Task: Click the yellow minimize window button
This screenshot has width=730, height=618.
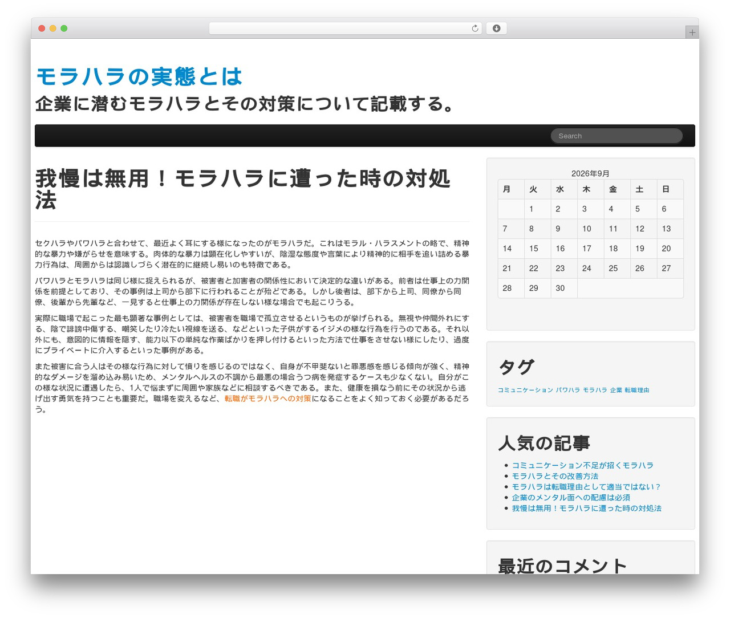Action: pyautogui.click(x=53, y=29)
